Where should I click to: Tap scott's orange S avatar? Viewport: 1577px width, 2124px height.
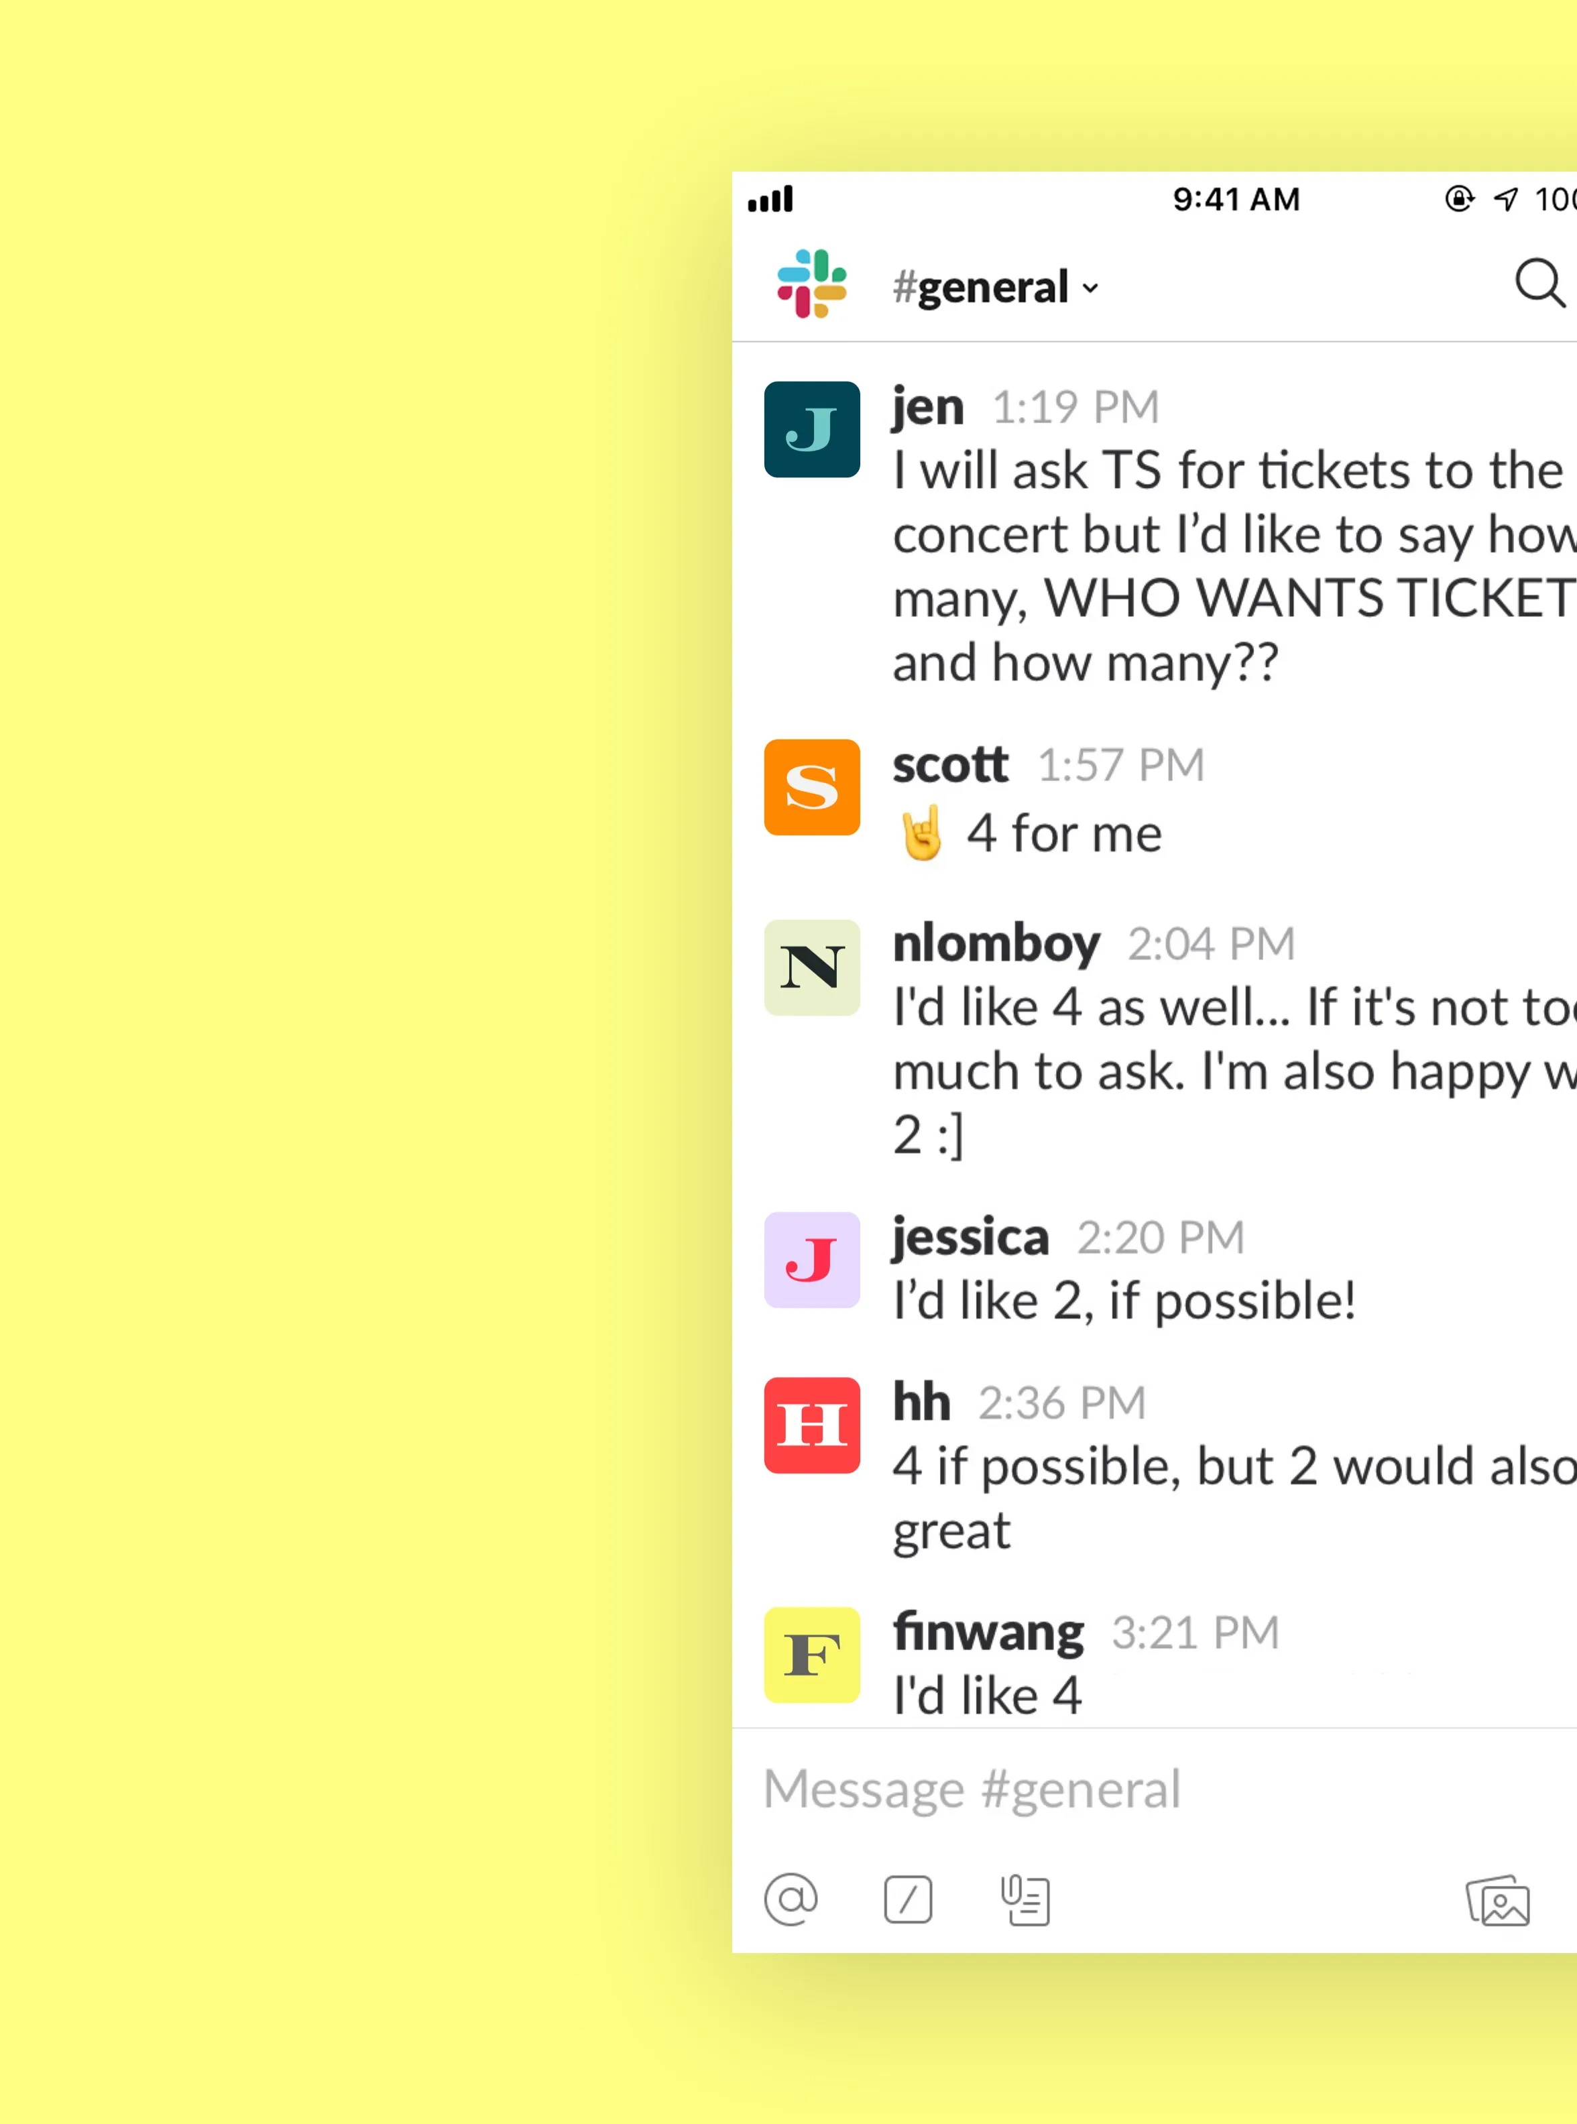(811, 788)
